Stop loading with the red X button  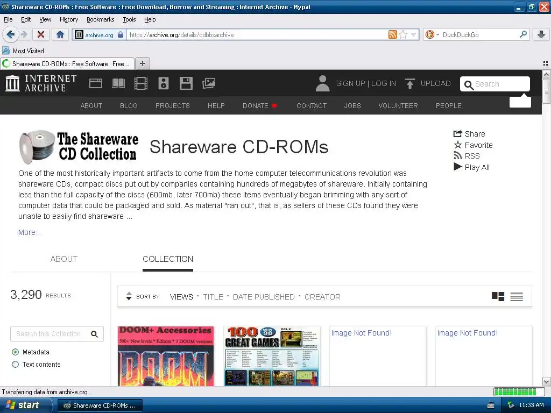tap(41, 34)
